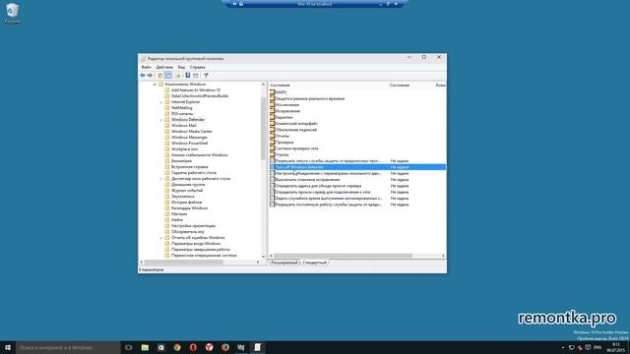The image size is (630, 354).
Task: Select Windows Messenger in the tree
Action: coord(189,138)
